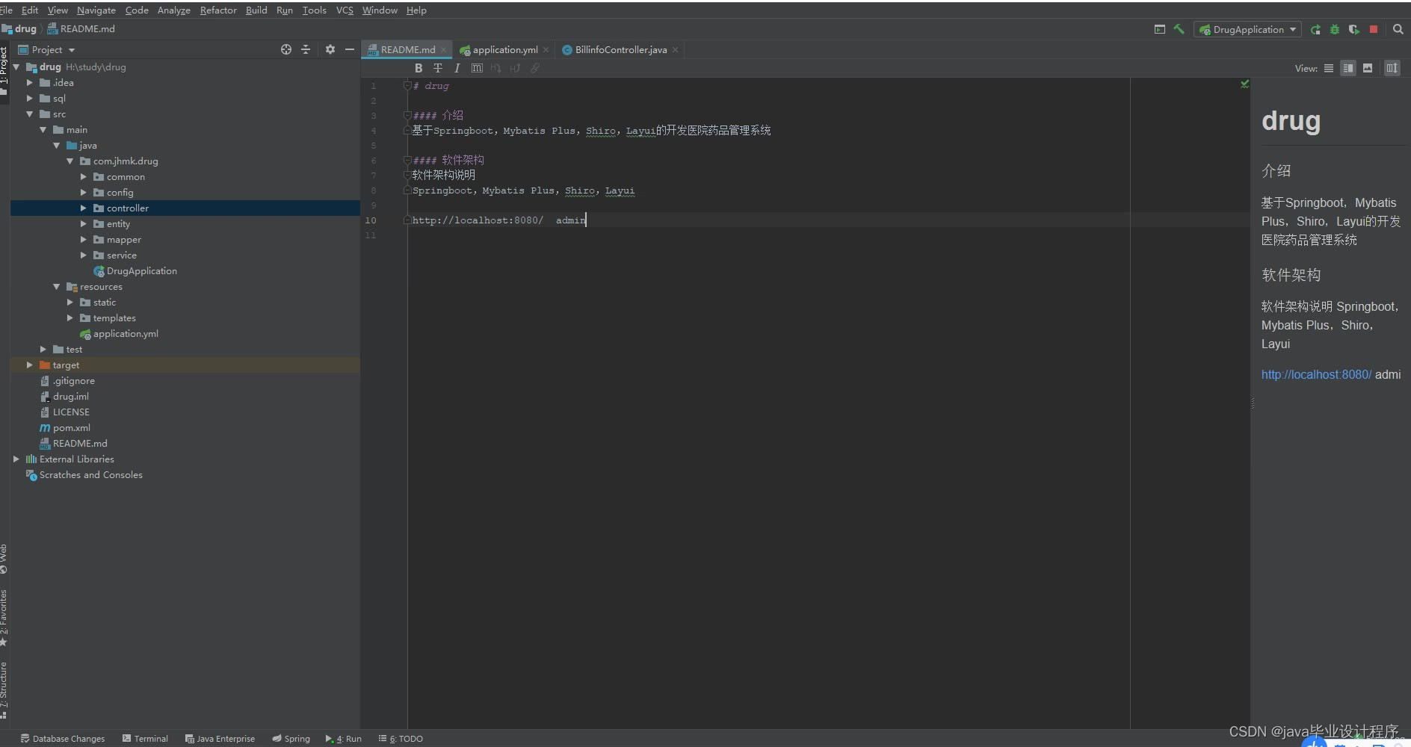Select the strikethrough formatting icon
The width and height of the screenshot is (1411, 747).
(x=438, y=68)
